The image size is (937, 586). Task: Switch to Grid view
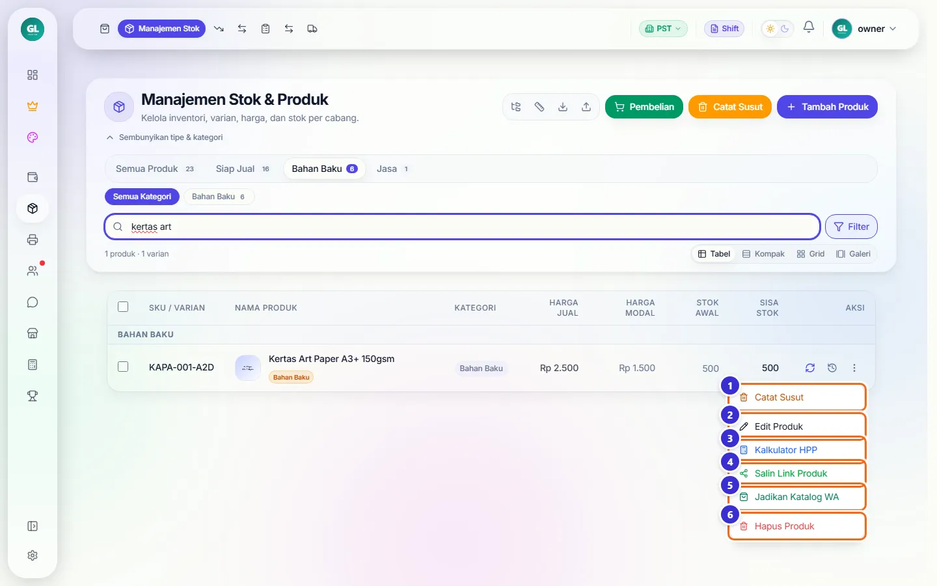pyautogui.click(x=810, y=254)
